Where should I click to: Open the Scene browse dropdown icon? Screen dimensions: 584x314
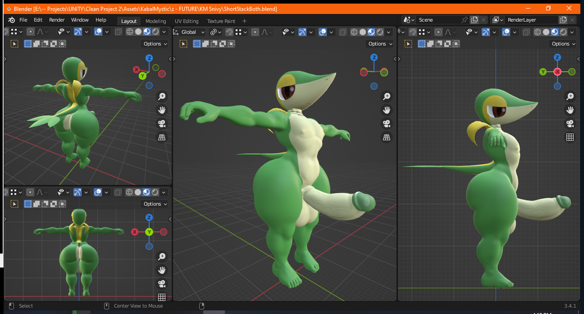click(x=409, y=20)
